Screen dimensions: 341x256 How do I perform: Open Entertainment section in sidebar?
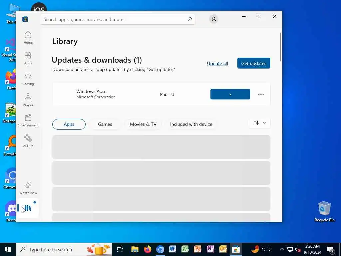(28, 121)
